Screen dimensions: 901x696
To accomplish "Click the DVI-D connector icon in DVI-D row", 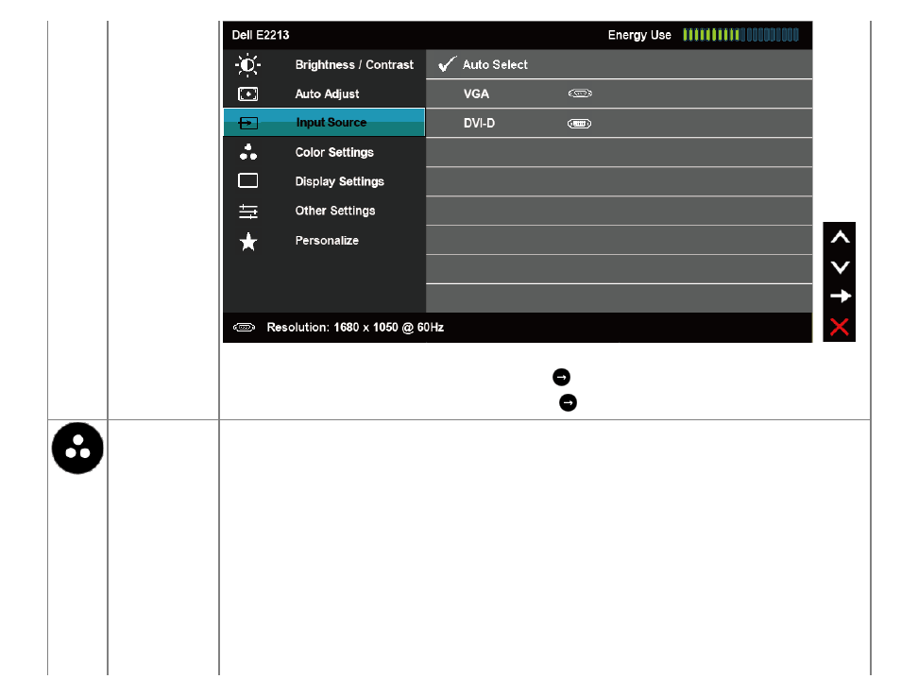I will 579,124.
